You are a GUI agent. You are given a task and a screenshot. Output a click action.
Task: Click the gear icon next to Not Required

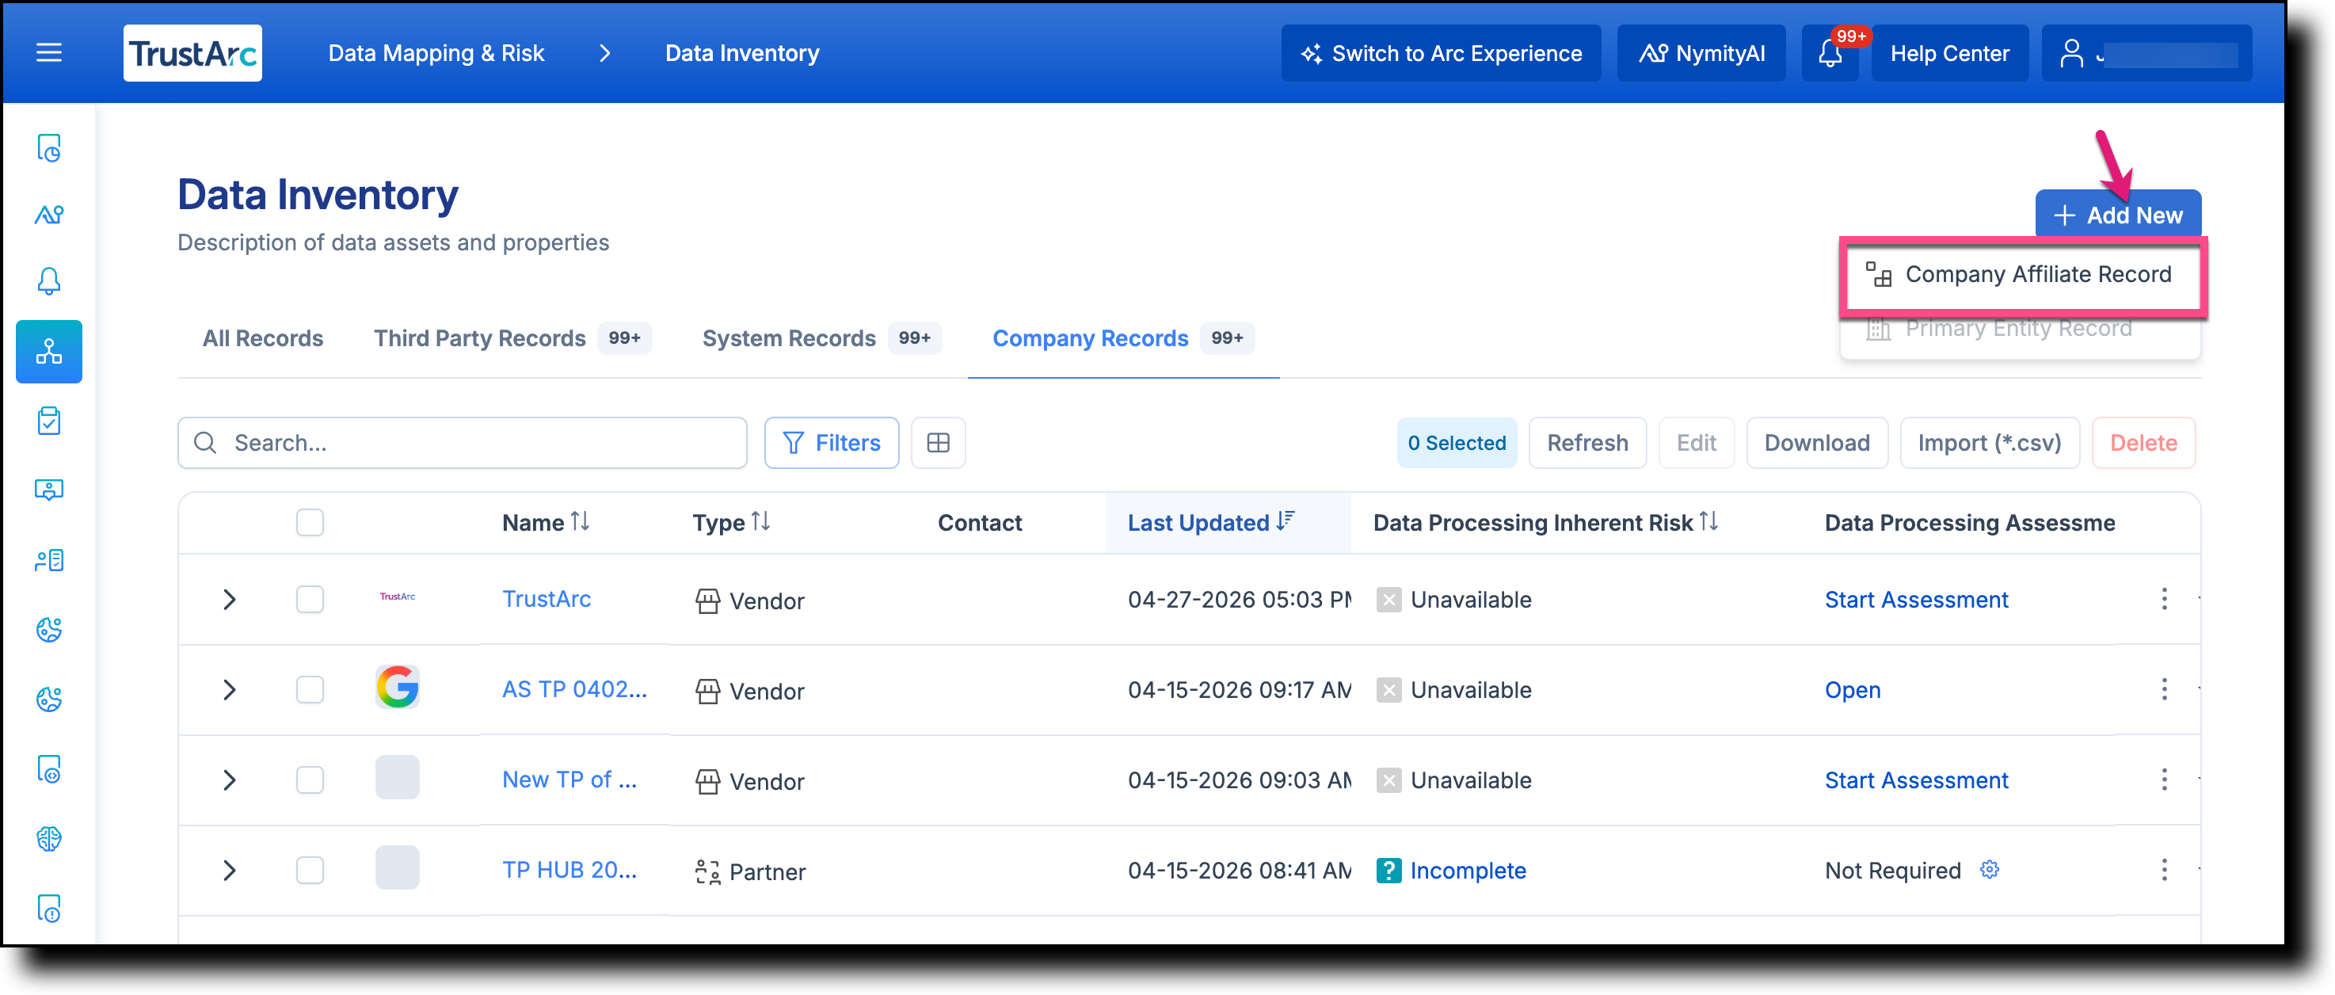coord(1989,870)
